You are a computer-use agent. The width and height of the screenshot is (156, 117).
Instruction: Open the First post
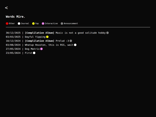point(29,53)
